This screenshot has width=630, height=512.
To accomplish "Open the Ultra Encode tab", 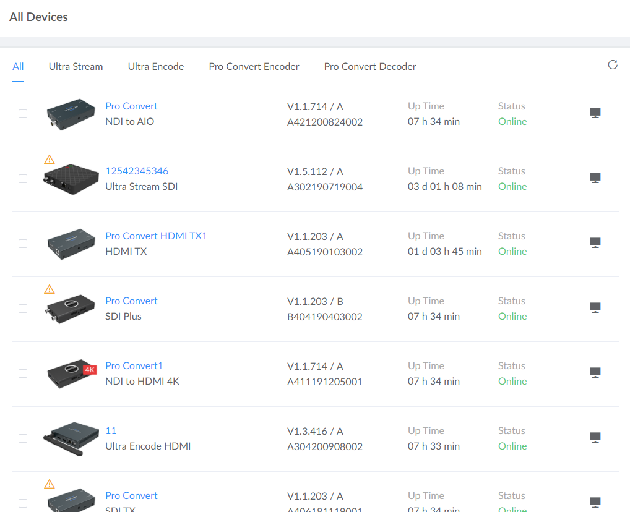I will (x=155, y=67).
